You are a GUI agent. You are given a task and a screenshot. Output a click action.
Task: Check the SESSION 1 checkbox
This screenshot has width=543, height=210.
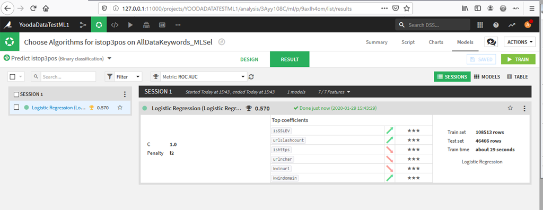point(16,94)
